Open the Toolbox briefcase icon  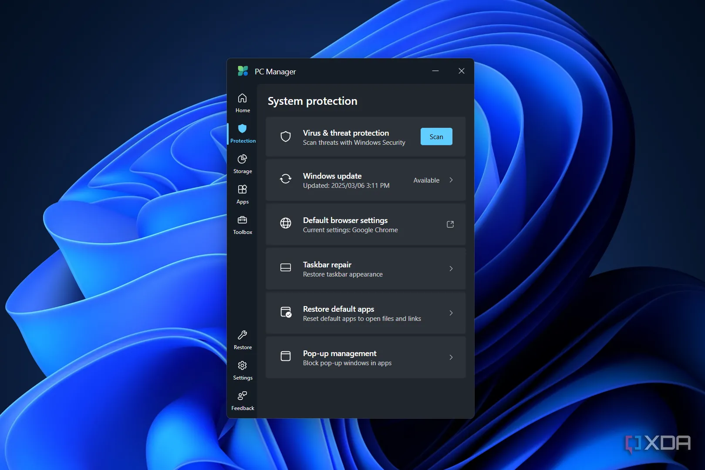242,220
